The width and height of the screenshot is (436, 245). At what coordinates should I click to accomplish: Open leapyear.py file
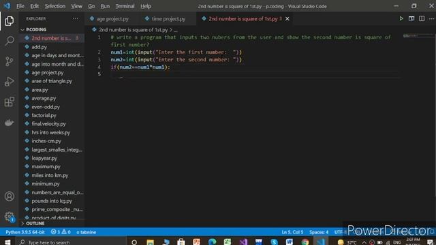pyautogui.click(x=44, y=158)
